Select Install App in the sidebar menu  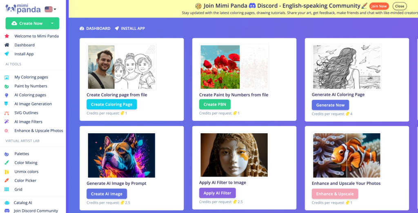point(24,54)
